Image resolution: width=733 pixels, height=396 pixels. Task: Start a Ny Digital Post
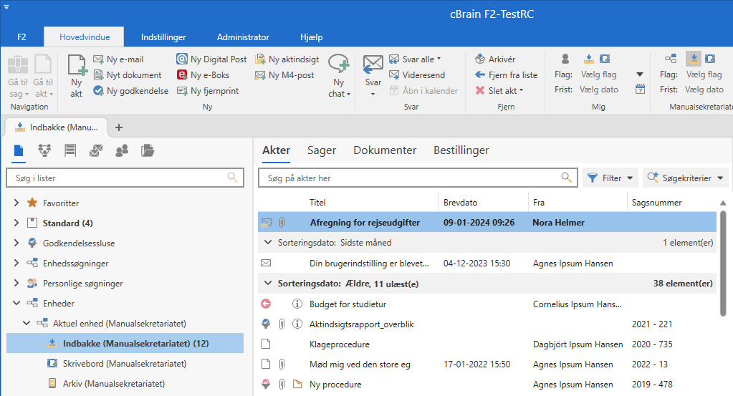point(183,59)
